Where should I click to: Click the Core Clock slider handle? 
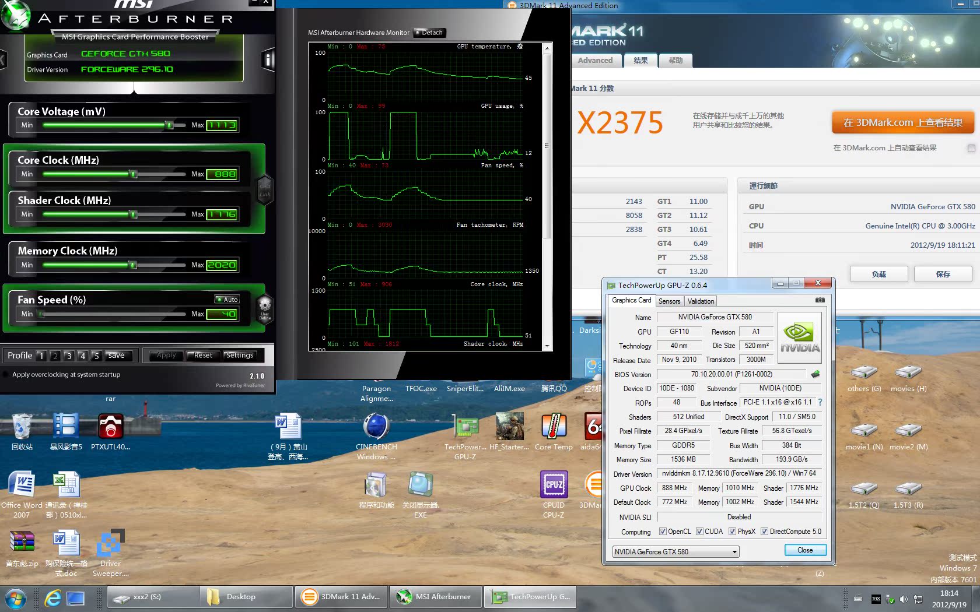pyautogui.click(x=134, y=174)
